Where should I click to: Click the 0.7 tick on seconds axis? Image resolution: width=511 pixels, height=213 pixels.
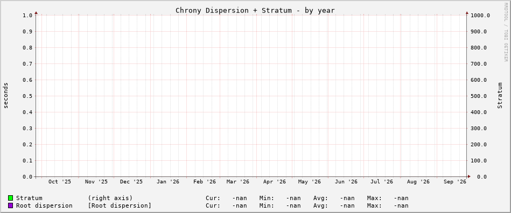[27, 64]
